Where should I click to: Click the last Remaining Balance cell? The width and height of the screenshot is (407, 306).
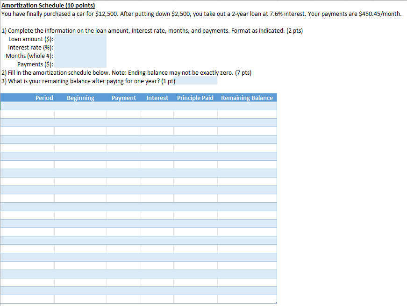(x=247, y=299)
